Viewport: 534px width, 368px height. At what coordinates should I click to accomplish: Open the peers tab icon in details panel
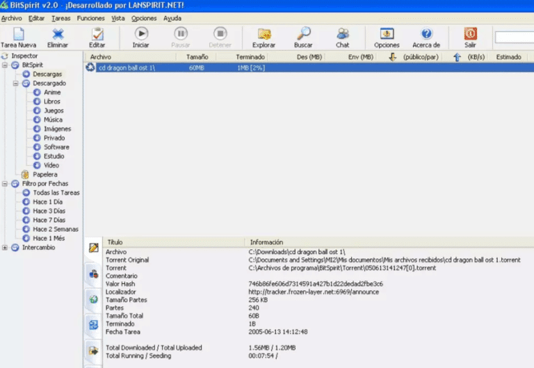tap(94, 274)
